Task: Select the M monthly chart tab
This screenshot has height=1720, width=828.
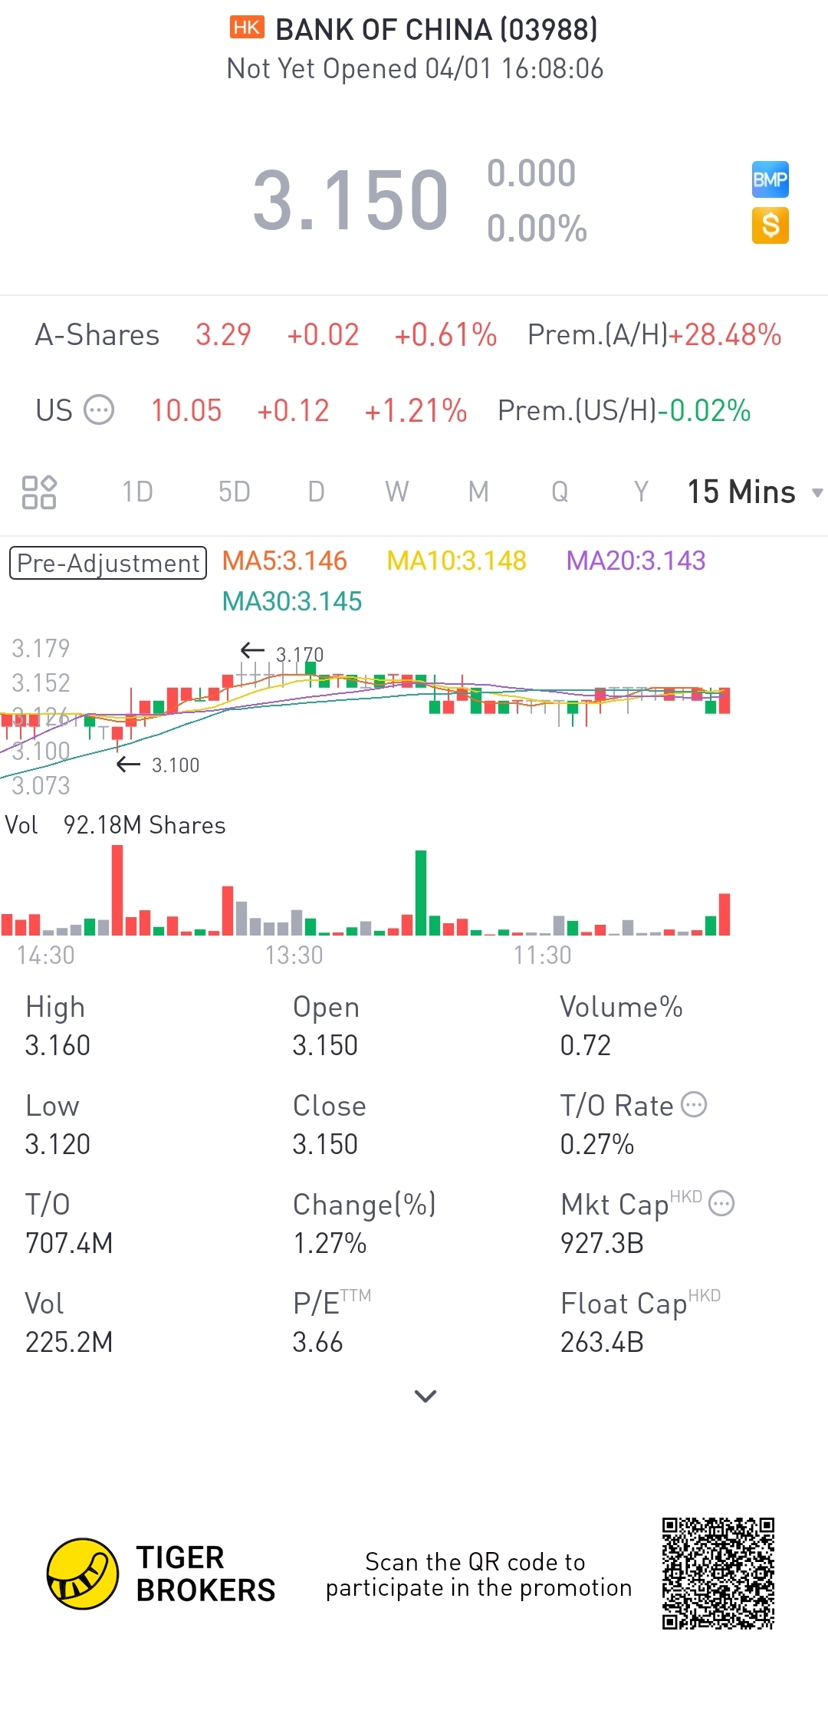Action: (x=478, y=492)
